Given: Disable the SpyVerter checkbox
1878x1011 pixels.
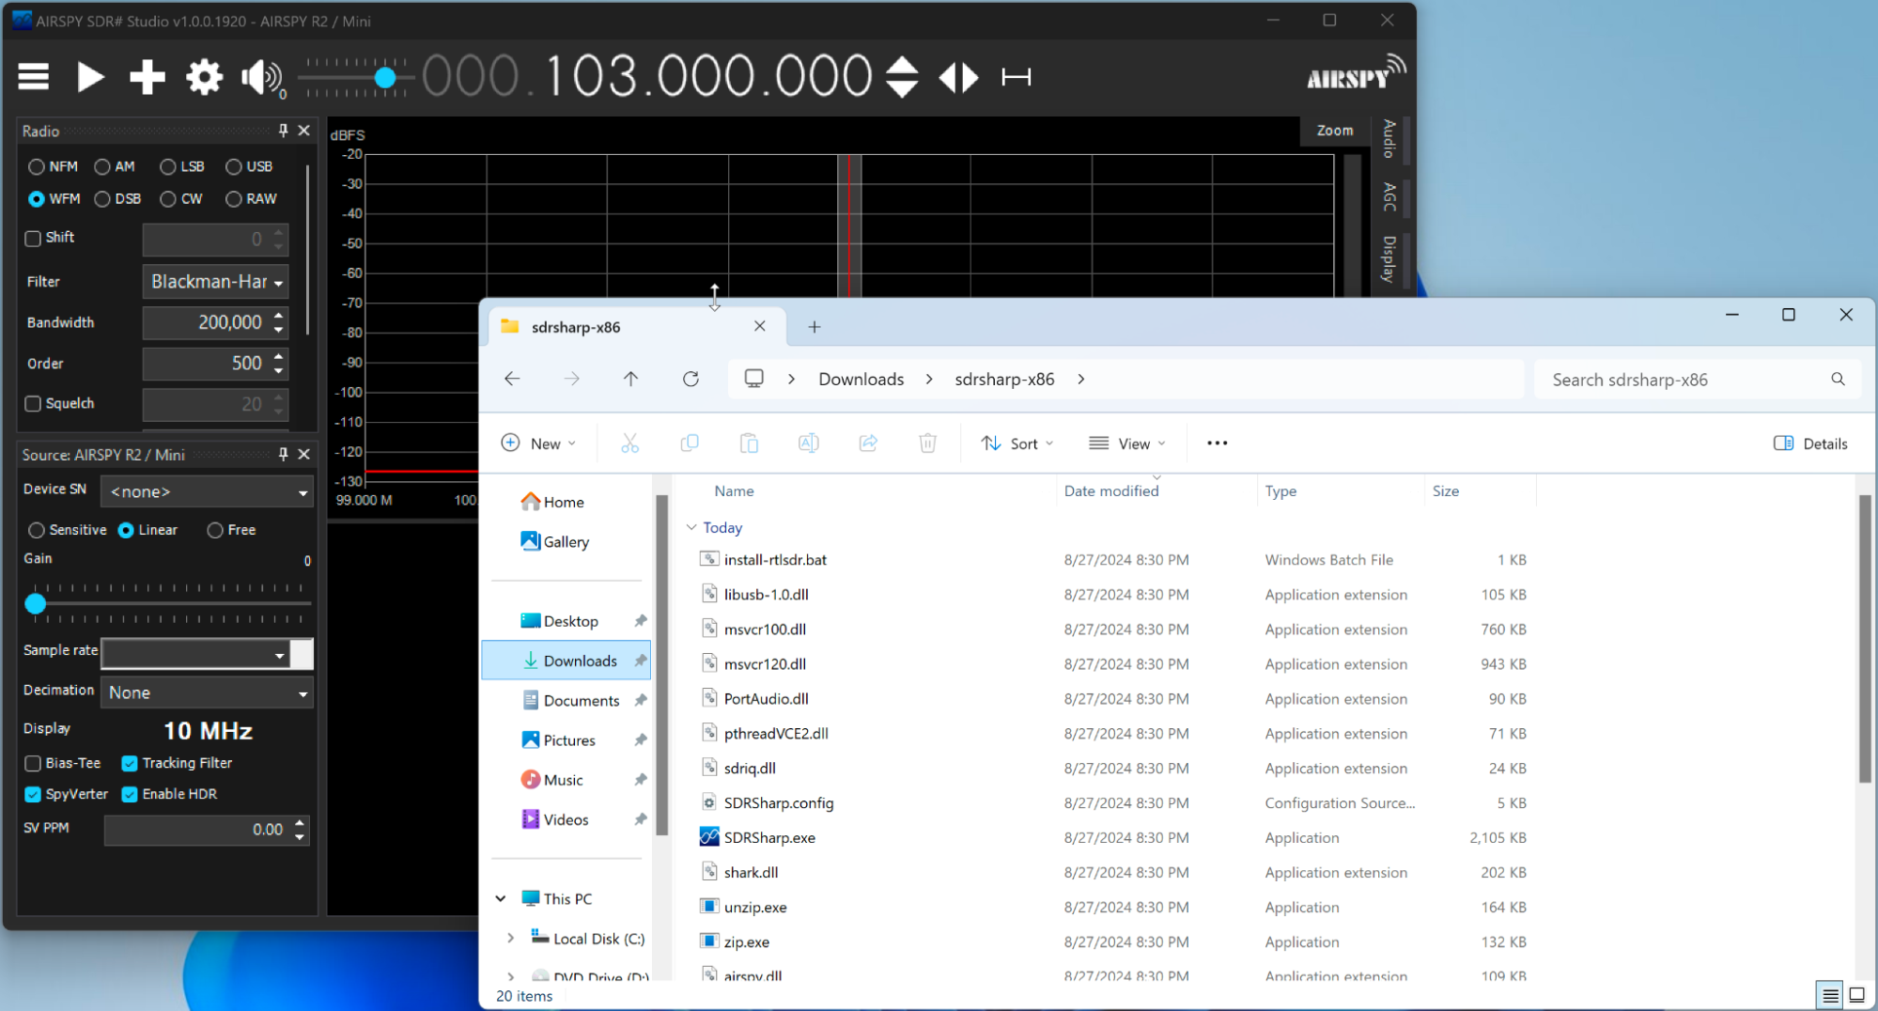Looking at the screenshot, I should 34,794.
